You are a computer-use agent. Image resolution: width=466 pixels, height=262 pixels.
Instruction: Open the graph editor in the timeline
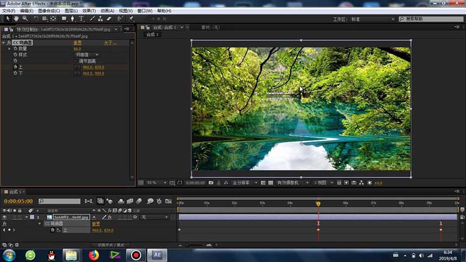pyautogui.click(x=168, y=201)
